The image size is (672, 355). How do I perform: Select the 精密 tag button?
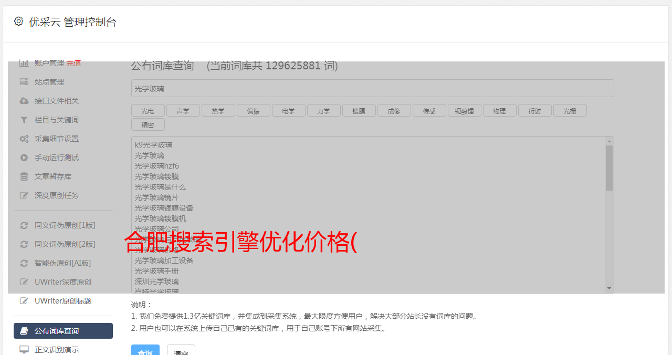click(x=148, y=124)
